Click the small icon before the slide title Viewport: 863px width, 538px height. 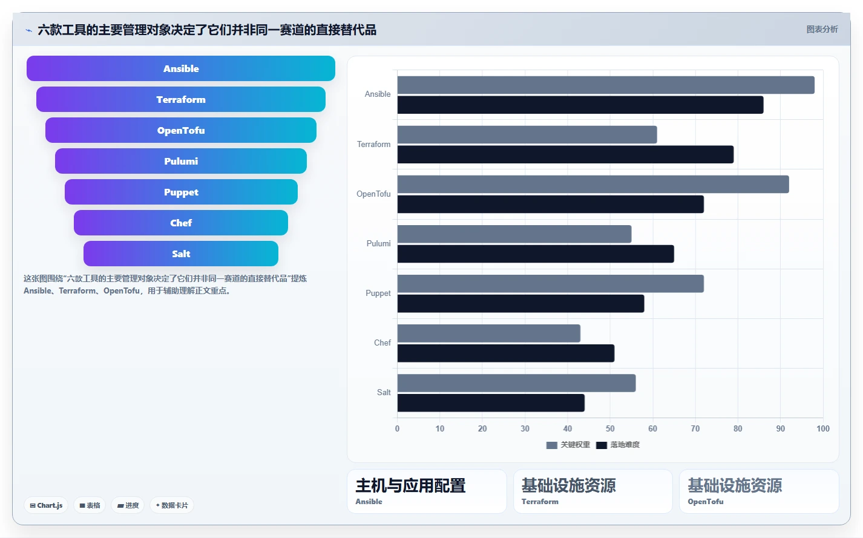[28, 30]
